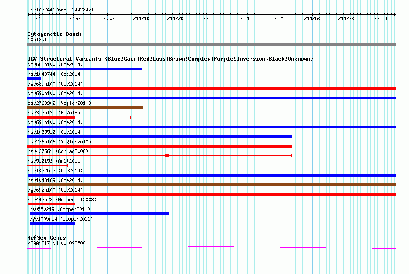The width and height of the screenshot is (409, 274).
Task: Click the 24428k ruler position
Action: 381,18
